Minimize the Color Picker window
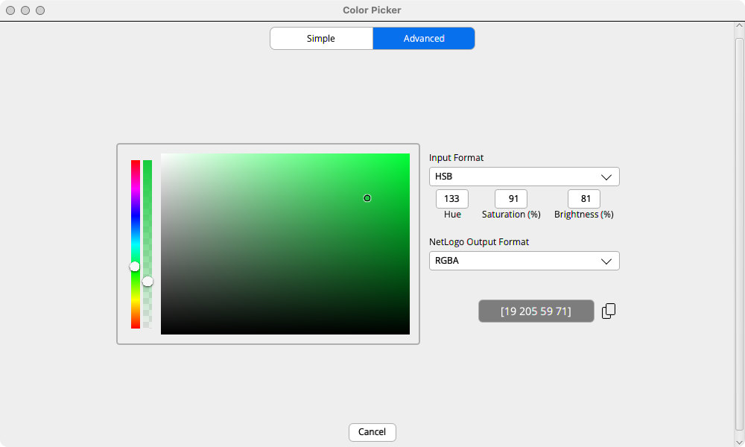 pyautogui.click(x=25, y=10)
